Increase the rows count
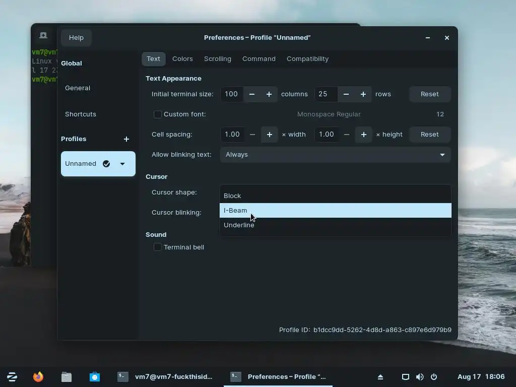Viewport: 516px width, 387px height. (x=363, y=94)
